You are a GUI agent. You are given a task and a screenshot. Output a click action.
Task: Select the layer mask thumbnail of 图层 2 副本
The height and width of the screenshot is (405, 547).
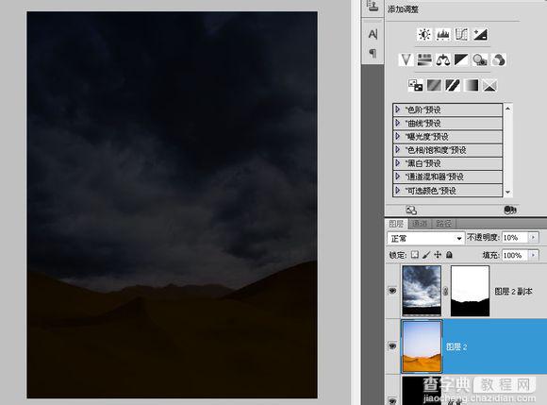(470, 291)
